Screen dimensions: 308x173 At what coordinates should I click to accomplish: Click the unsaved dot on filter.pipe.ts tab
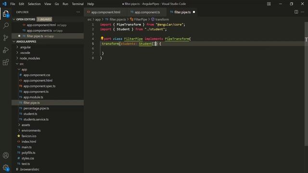(194, 12)
